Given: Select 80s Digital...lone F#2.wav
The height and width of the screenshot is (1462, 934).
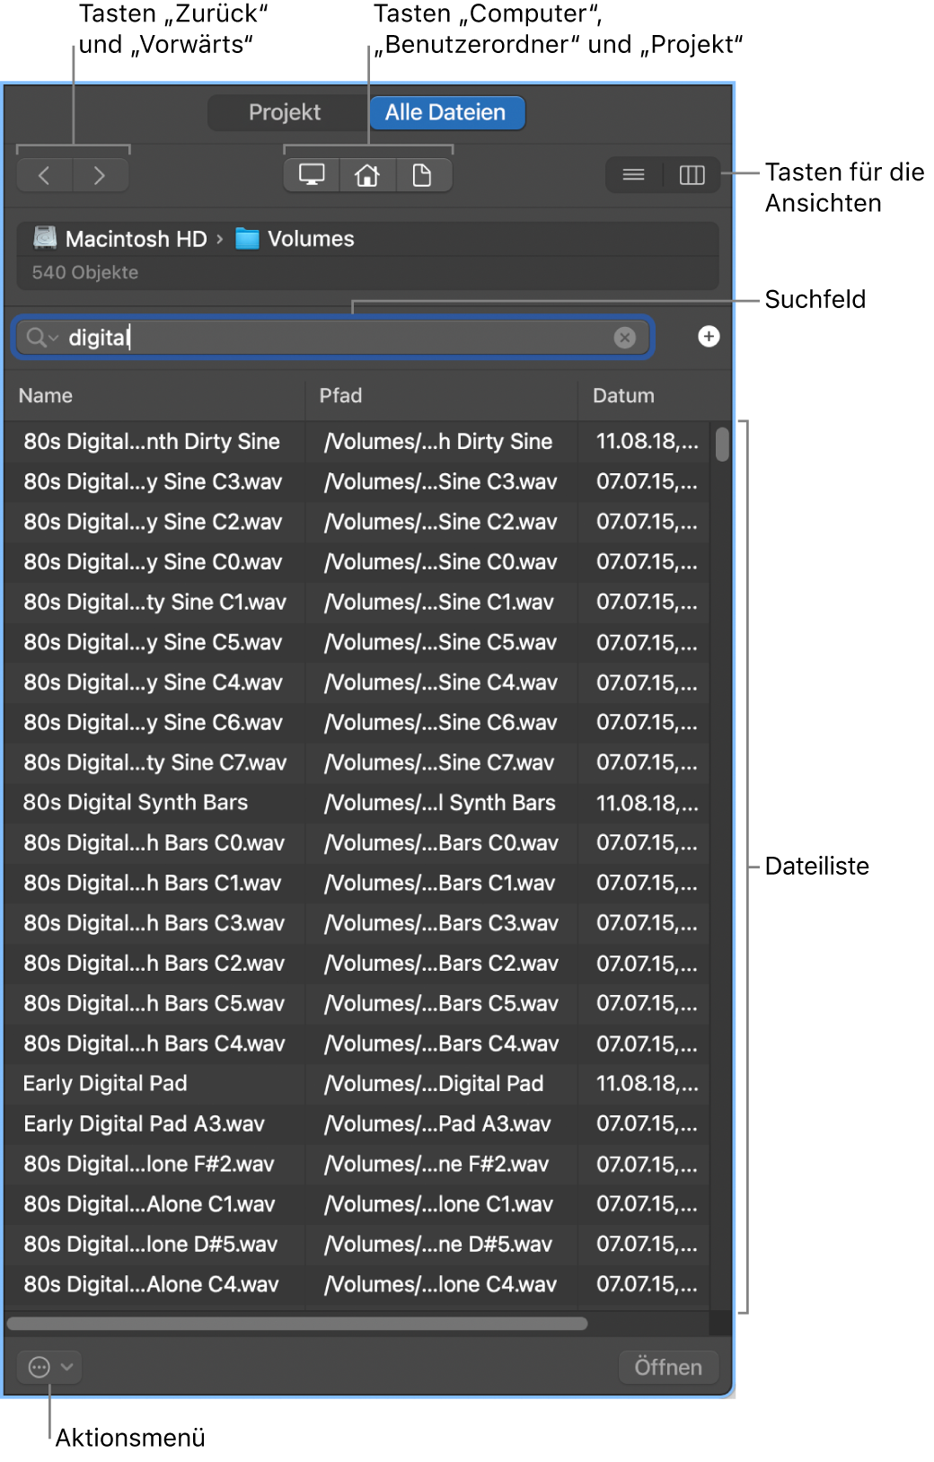Looking at the screenshot, I should coord(357,1165).
